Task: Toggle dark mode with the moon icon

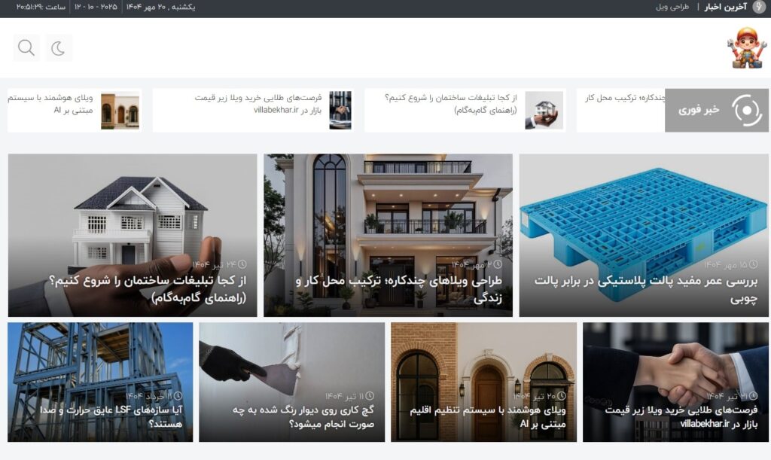Action: (x=59, y=48)
